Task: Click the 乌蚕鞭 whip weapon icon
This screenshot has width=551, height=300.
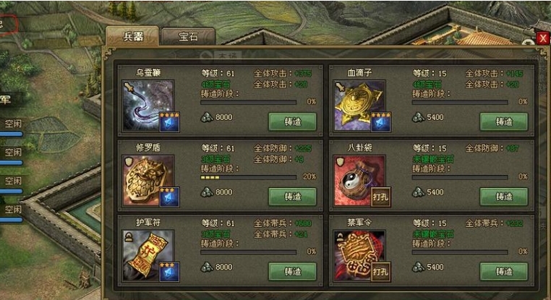Action: [x=148, y=106]
